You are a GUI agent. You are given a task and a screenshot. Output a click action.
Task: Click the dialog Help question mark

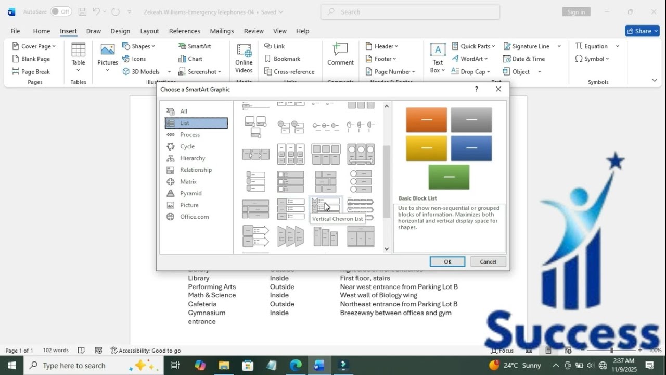point(476,89)
